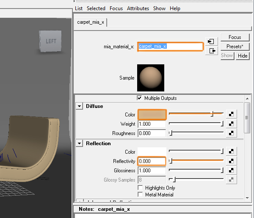
Task: Toggle the Multiple Outputs checkbox
Action: pos(139,98)
